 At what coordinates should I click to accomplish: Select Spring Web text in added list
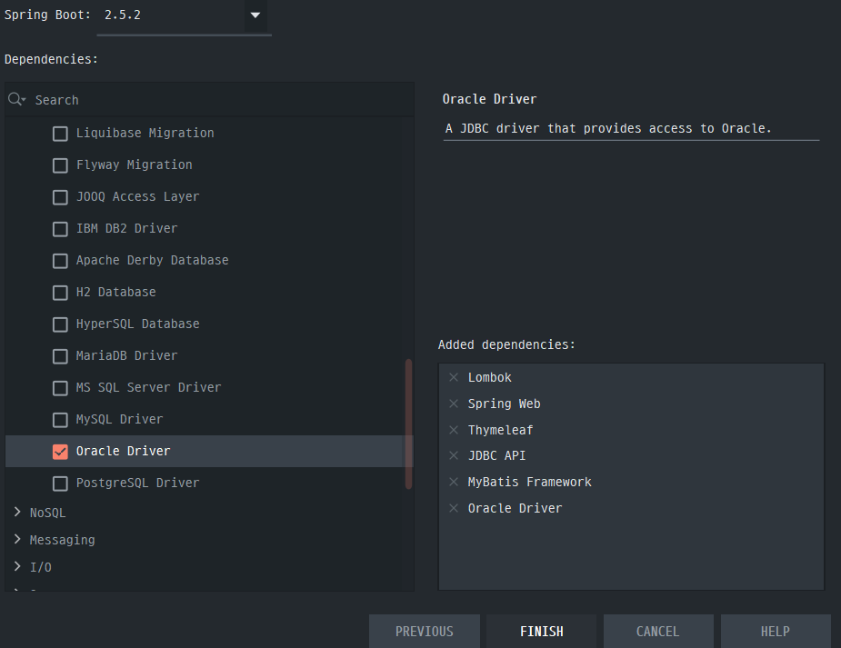pos(505,404)
